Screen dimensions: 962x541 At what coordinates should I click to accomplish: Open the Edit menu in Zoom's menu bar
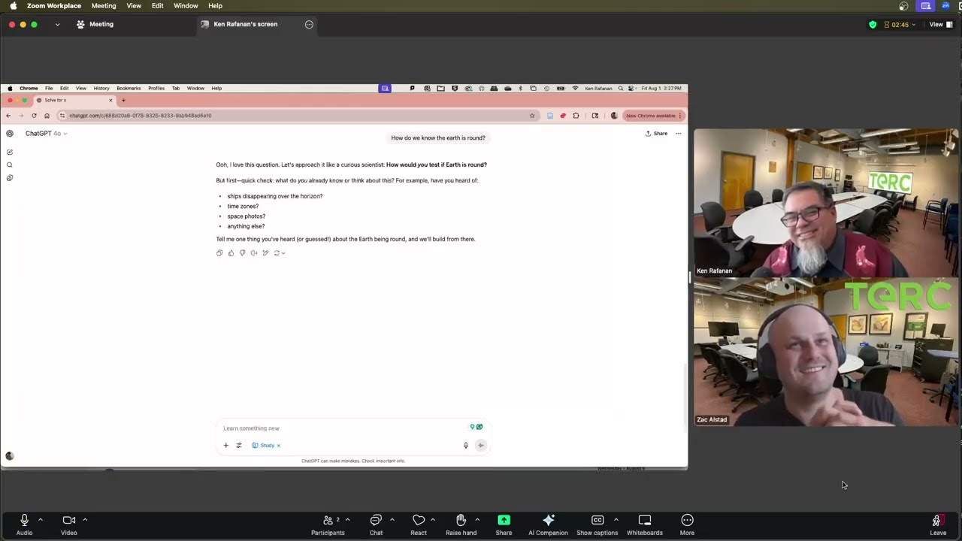click(x=157, y=6)
